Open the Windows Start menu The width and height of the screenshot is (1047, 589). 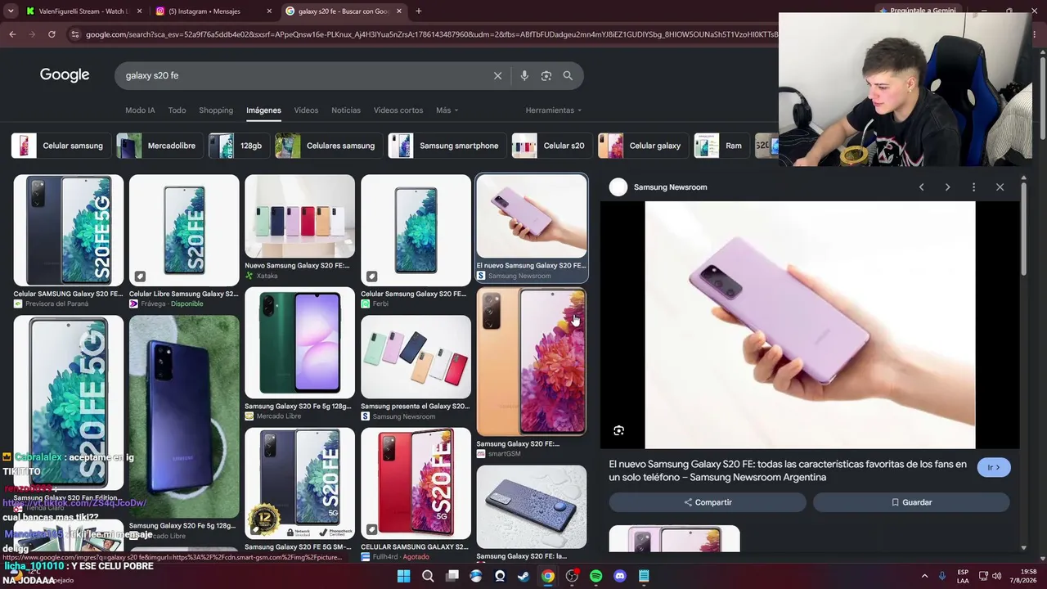pyautogui.click(x=403, y=576)
